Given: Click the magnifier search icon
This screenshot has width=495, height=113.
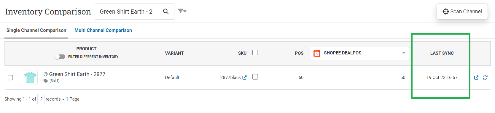Looking at the screenshot, I should pos(166,12).
